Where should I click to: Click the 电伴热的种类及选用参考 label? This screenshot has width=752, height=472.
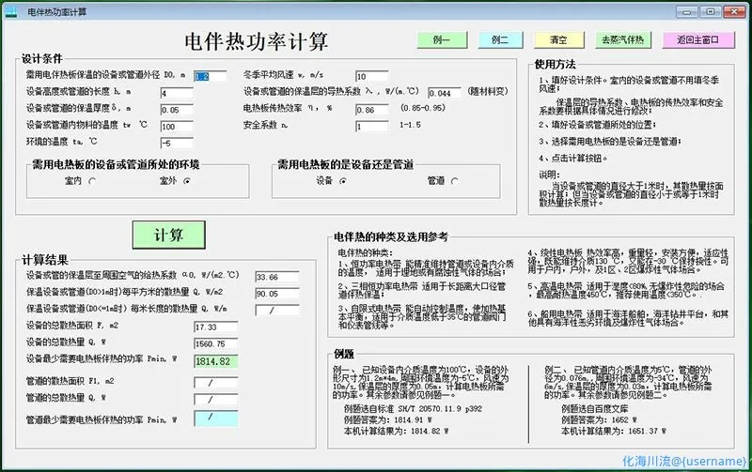pos(391,237)
